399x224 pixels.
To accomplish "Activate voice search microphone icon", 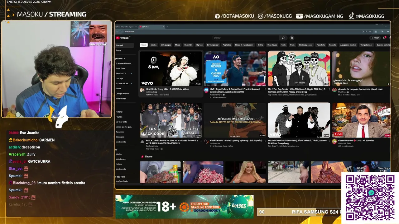I will (292, 38).
